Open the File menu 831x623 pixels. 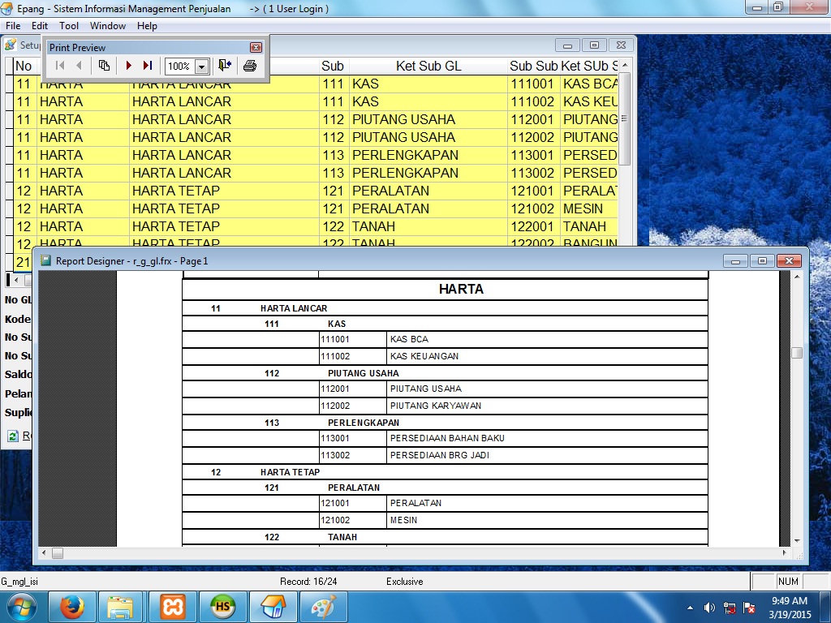pyautogui.click(x=13, y=26)
